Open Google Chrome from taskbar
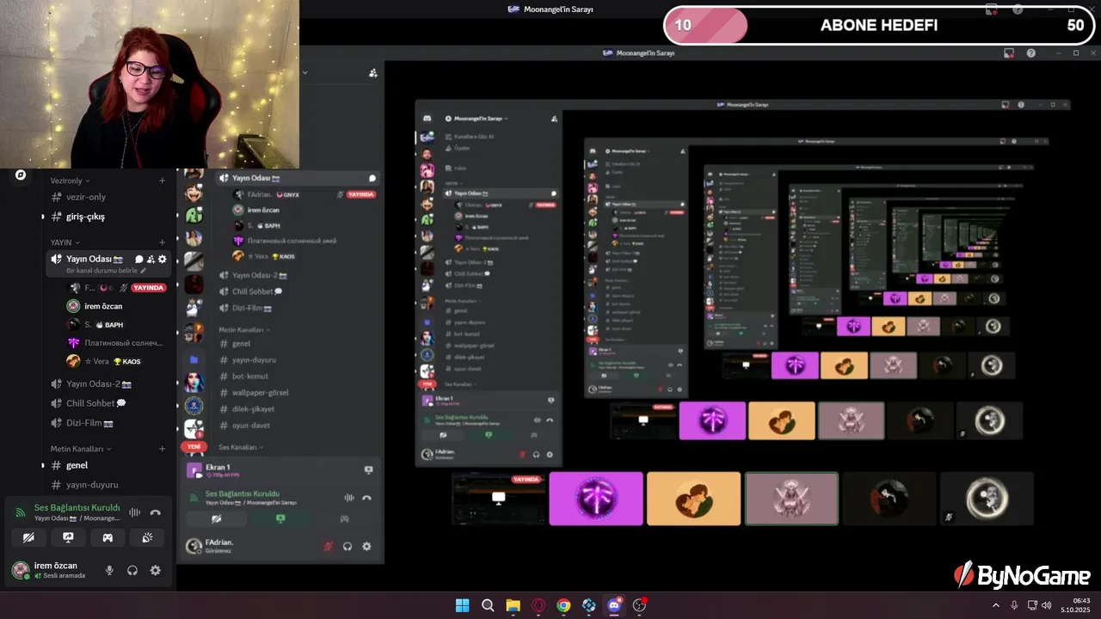Image resolution: width=1101 pixels, height=619 pixels. point(563,605)
